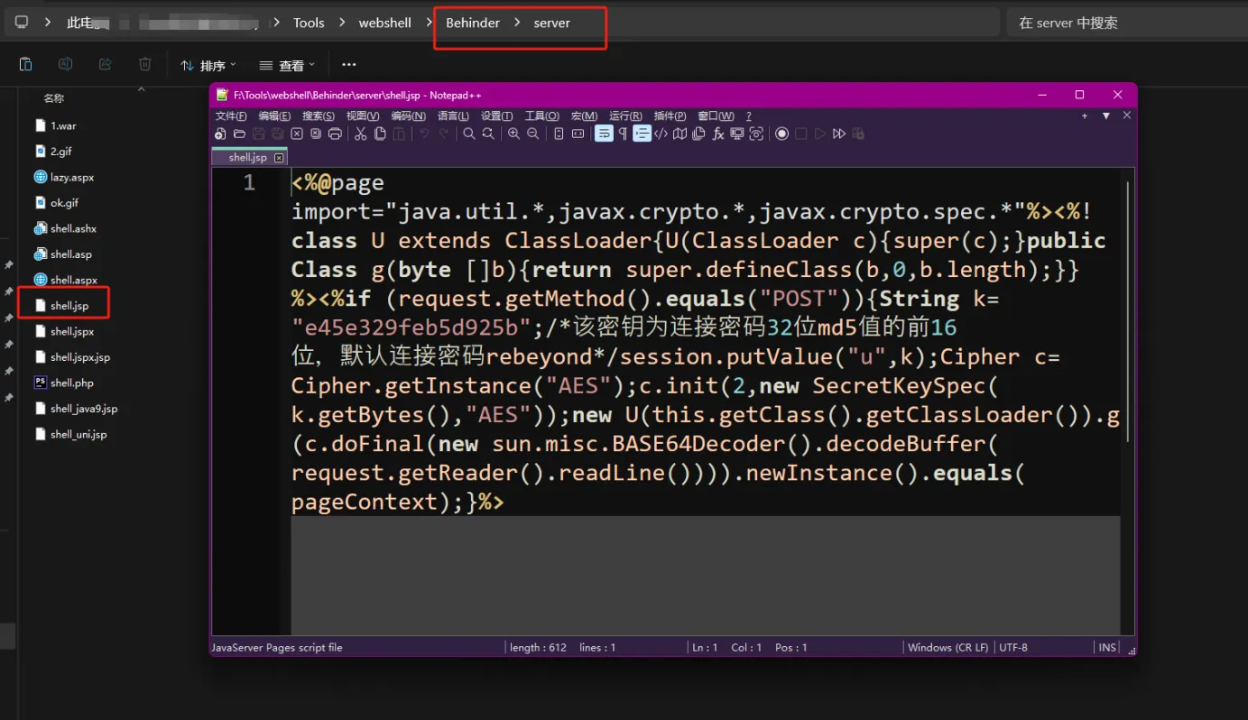Toggle the Show indent guide button
The height and width of the screenshot is (720, 1248).
click(x=642, y=134)
